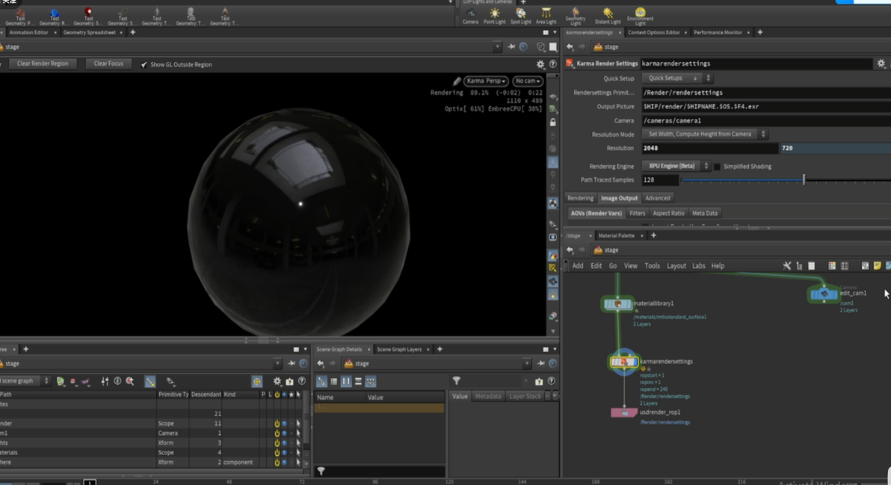Toggle Show GL Outside Region checkbox
This screenshot has height=485, width=891.
144,65
